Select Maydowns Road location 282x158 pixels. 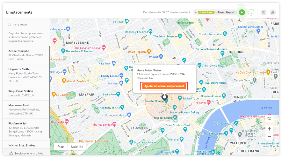pyautogui.click(x=26, y=109)
